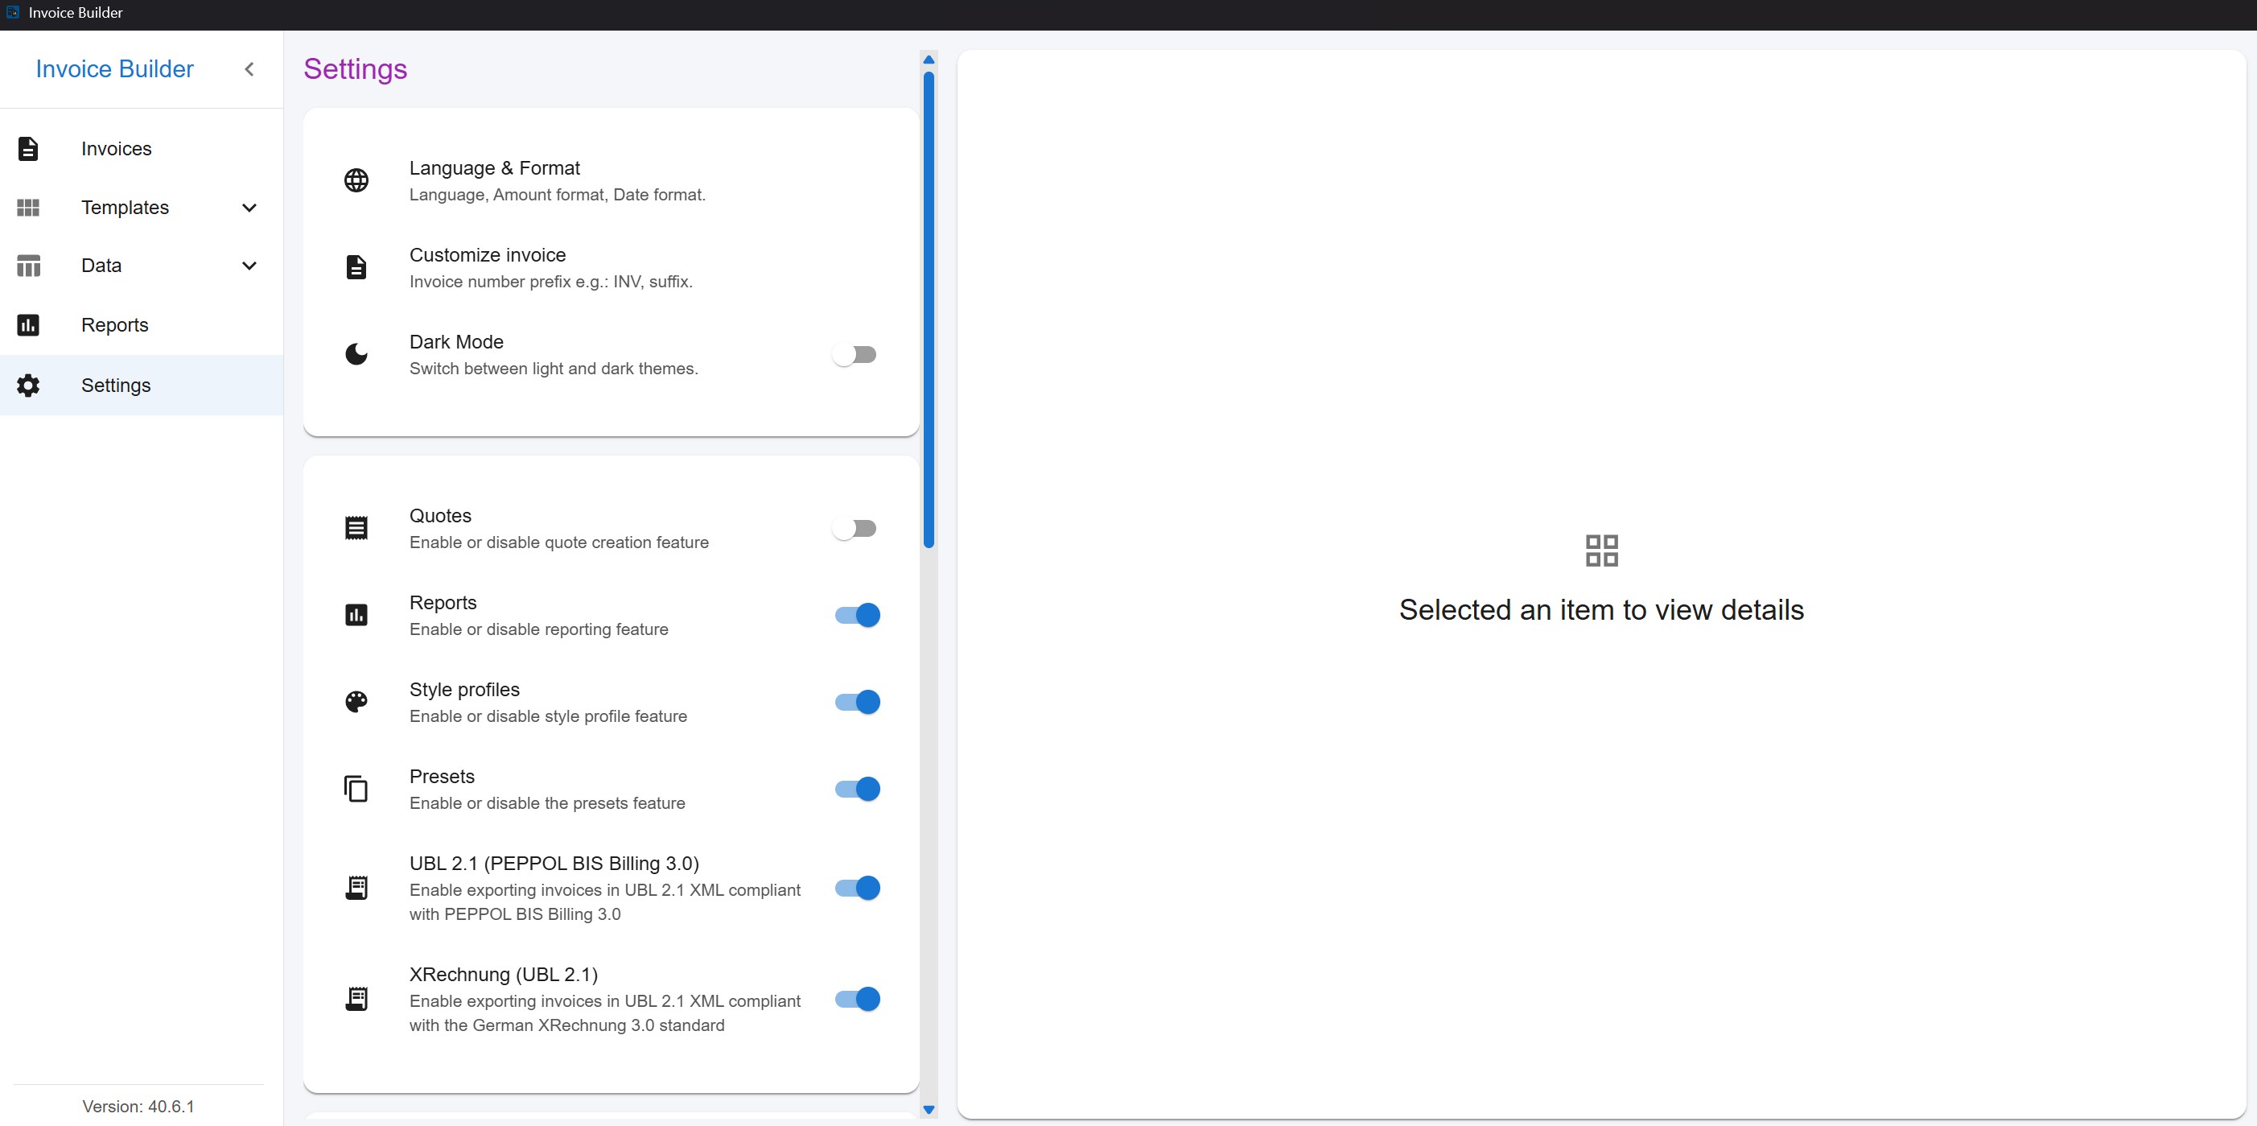Image resolution: width=2257 pixels, height=1126 pixels.
Task: Click the Settings gear icon in sidebar
Action: [x=28, y=386]
